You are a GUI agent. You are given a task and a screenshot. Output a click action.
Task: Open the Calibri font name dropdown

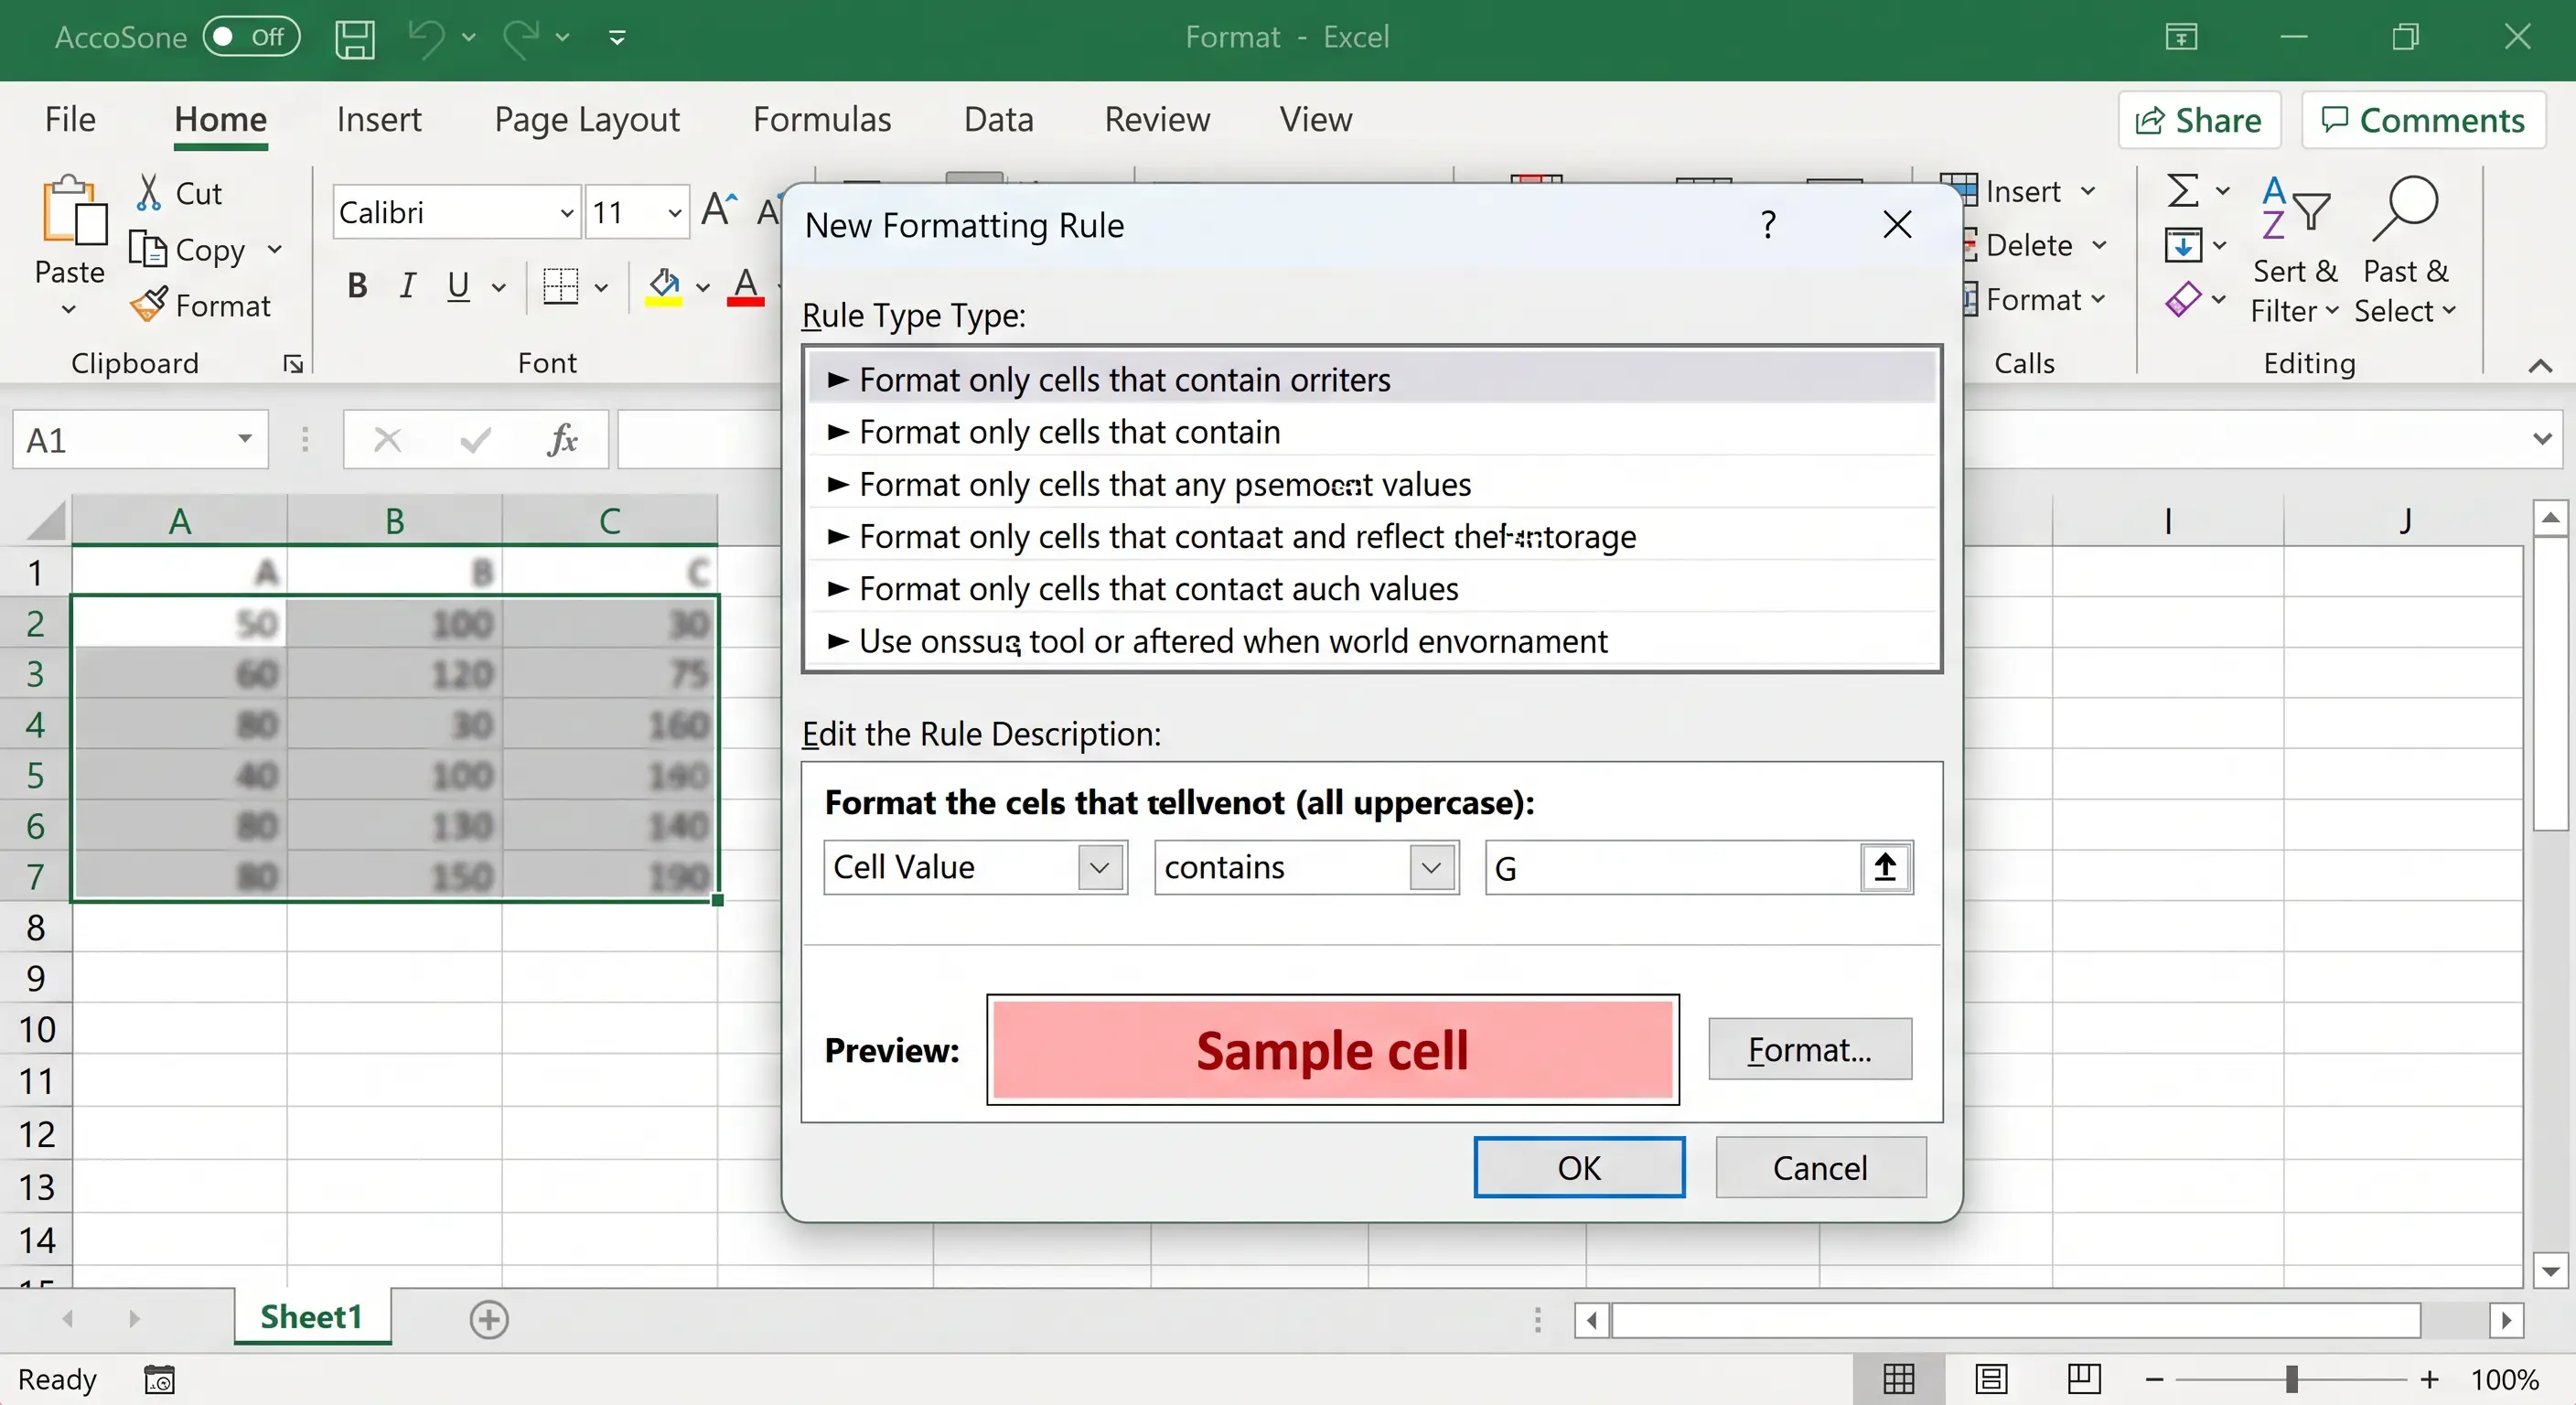(567, 212)
